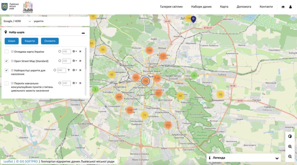The width and height of the screenshot is (297, 165).
Task: Expand the Легенда panel
Action: coord(277,158)
